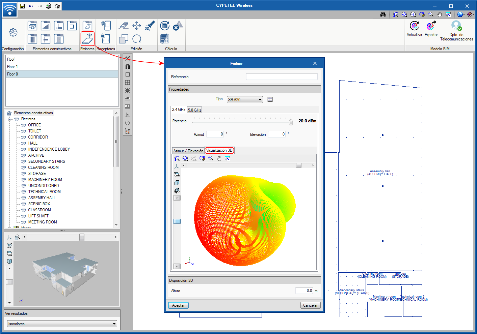Click the 3D antenna radiation pattern
Screen dimensions: 477x334
[245, 220]
